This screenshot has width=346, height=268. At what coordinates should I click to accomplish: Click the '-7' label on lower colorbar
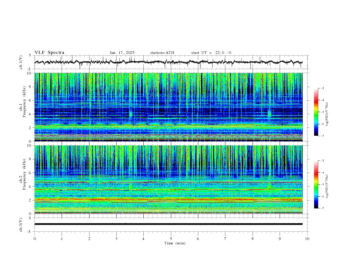(x=322, y=208)
